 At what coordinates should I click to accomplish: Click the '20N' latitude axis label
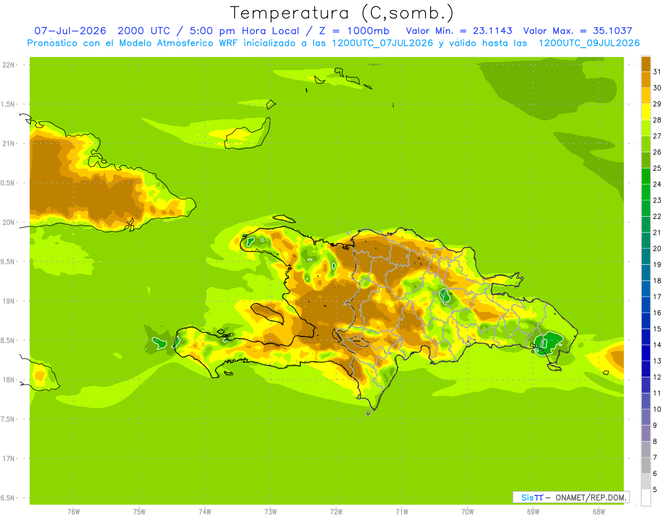coord(8,222)
